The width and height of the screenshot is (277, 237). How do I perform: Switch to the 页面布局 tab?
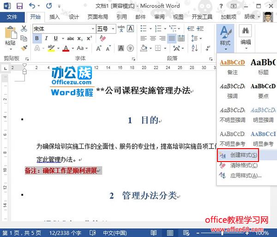tap(98, 17)
